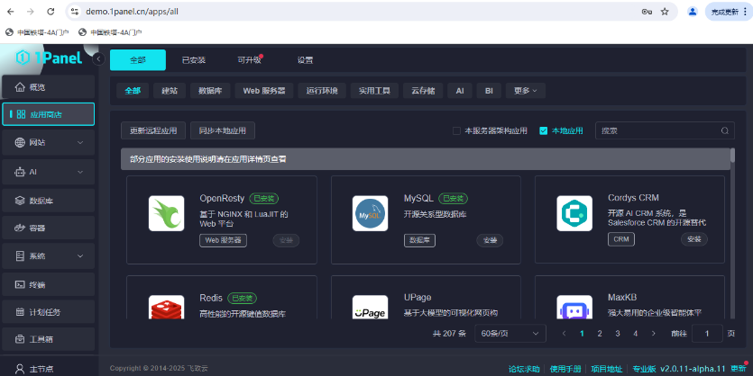Open 计划任务 calendar icon

[x=20, y=312]
